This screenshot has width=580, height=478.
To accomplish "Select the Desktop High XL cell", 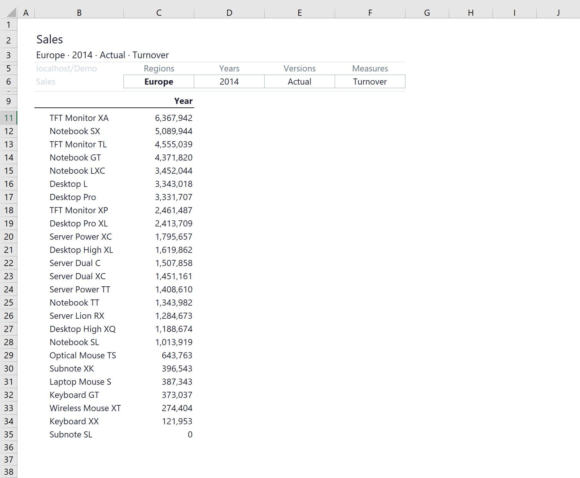I will point(79,250).
